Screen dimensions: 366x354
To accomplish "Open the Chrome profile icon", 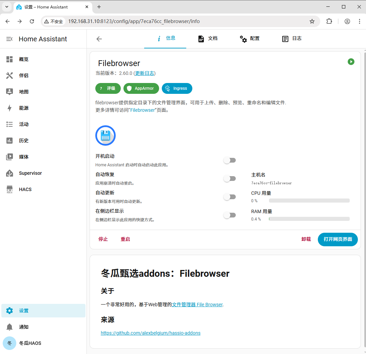I will click(347, 21).
